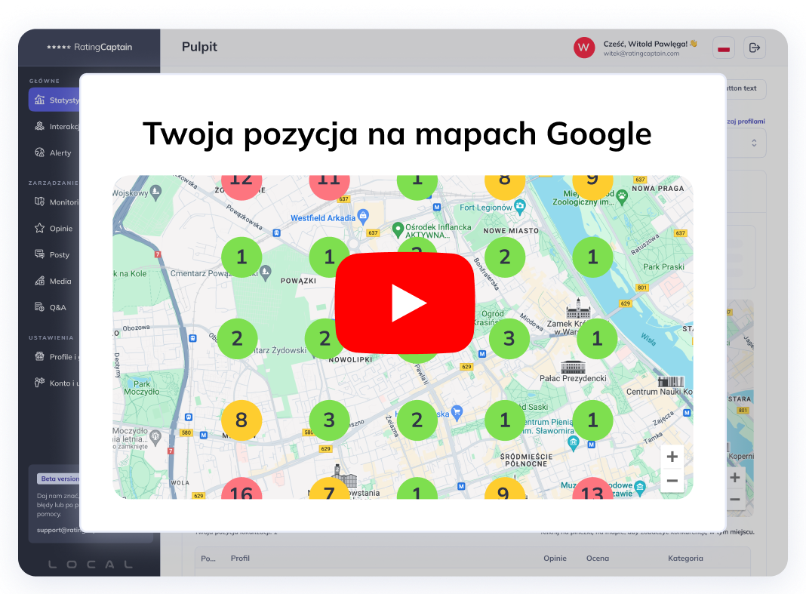Zoom out on the modal map

[x=672, y=481]
